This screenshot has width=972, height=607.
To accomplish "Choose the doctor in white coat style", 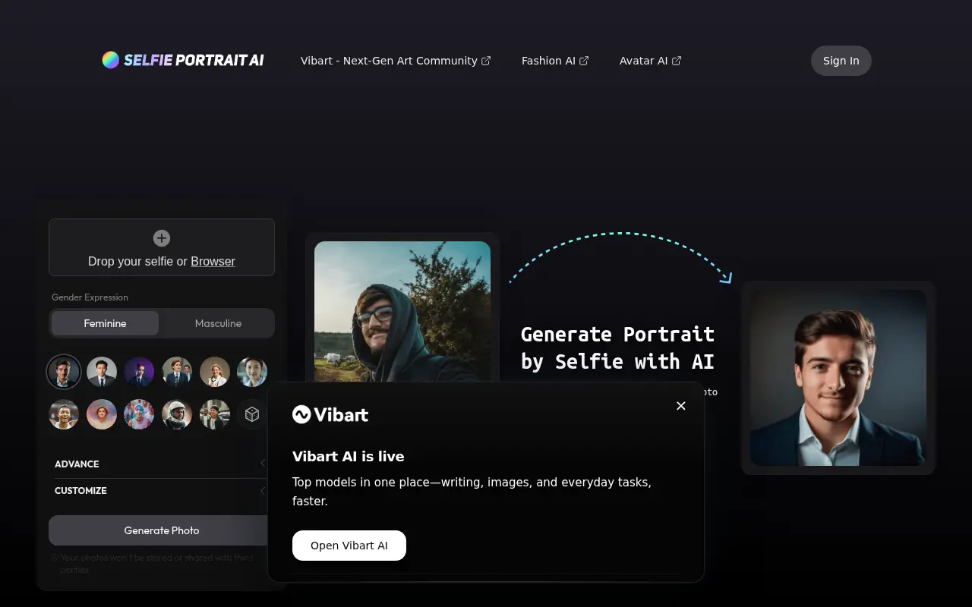I will [215, 372].
